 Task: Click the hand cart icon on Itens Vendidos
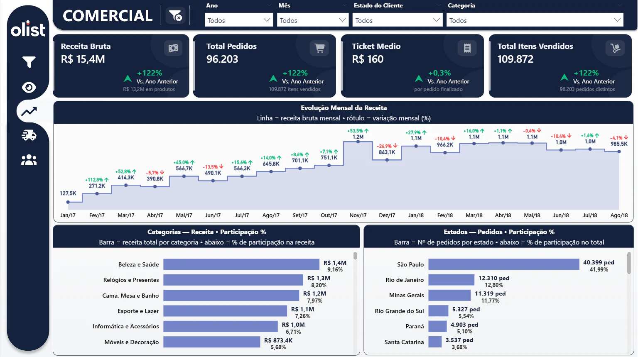(615, 48)
